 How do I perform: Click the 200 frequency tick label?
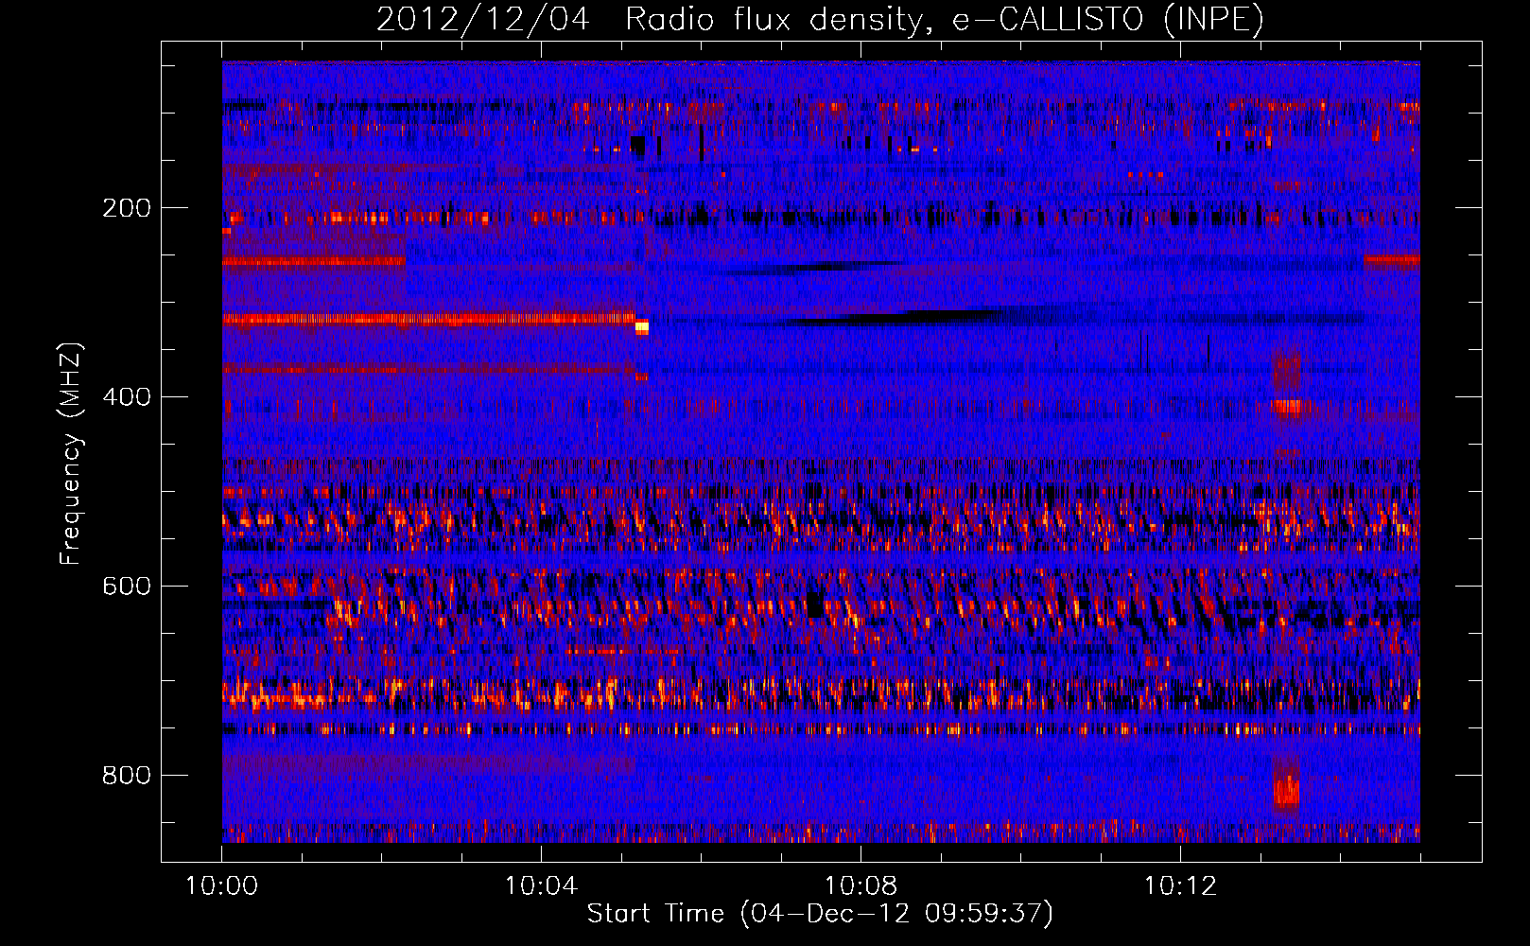coord(127,208)
